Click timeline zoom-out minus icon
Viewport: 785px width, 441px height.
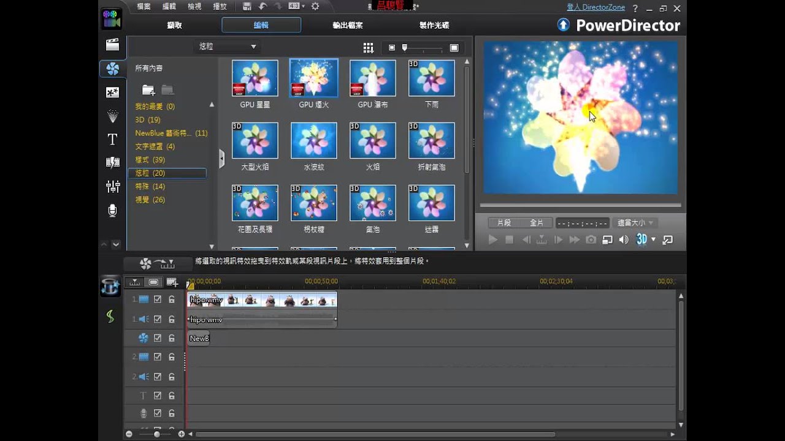click(x=129, y=434)
